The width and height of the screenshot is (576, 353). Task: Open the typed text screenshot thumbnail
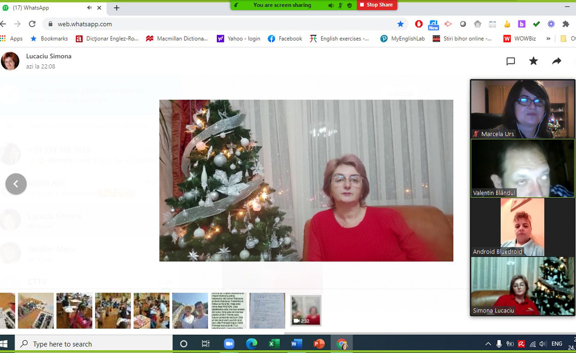pos(229,311)
